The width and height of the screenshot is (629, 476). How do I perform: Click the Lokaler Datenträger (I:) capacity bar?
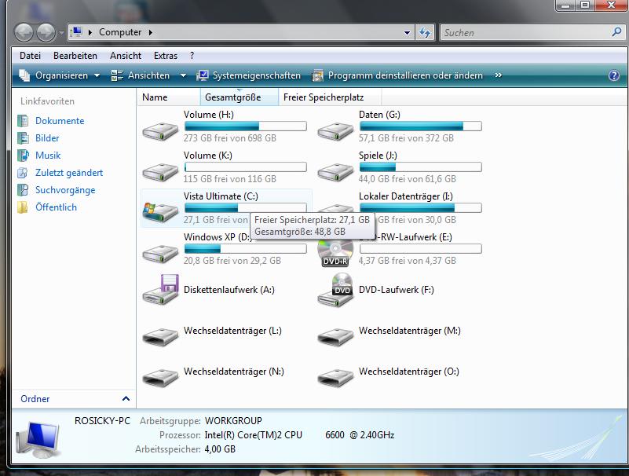click(420, 207)
